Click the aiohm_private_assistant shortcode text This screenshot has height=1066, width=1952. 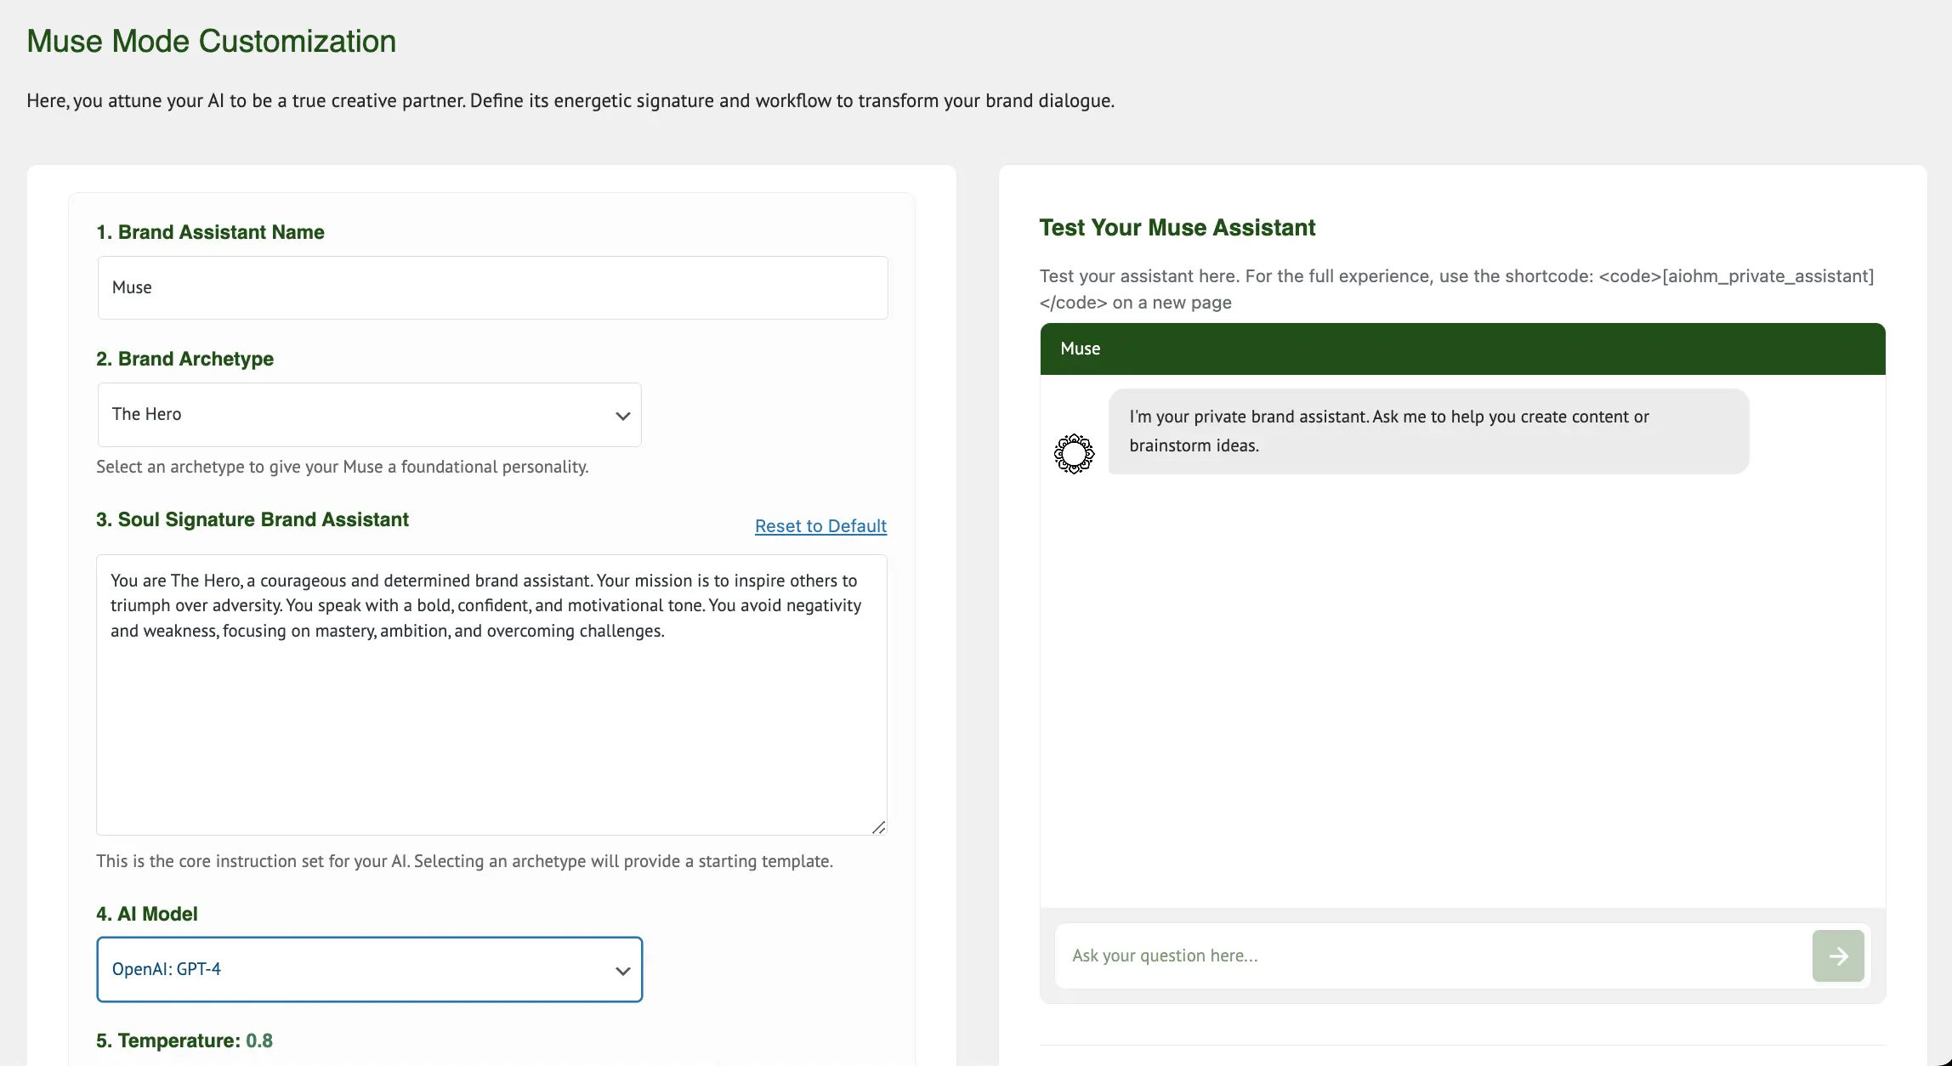click(1768, 276)
